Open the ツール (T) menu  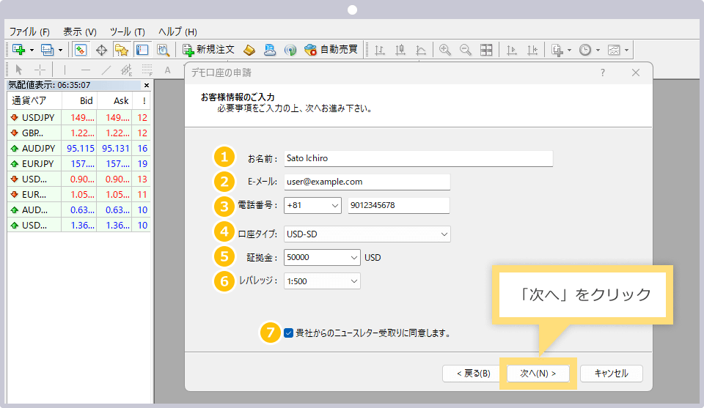[128, 31]
